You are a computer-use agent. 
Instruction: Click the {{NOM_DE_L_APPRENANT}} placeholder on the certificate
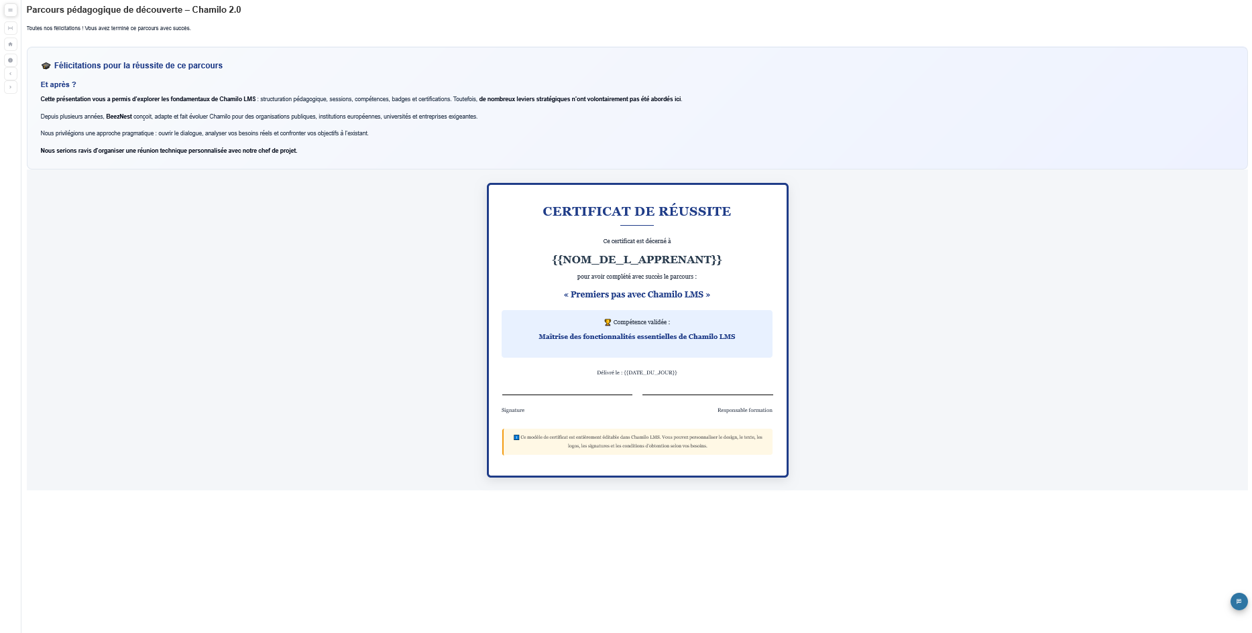[637, 259]
